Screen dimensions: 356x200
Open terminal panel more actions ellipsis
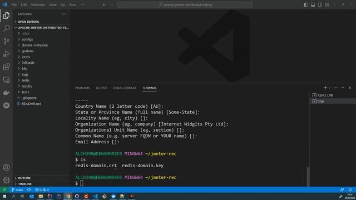coord(336,88)
